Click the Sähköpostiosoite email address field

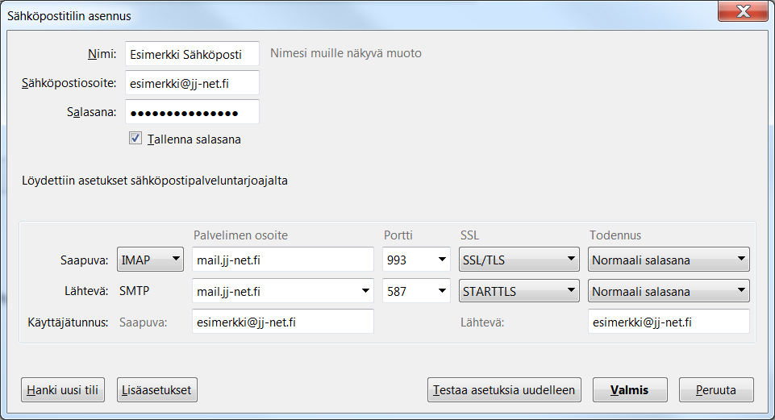pos(192,83)
